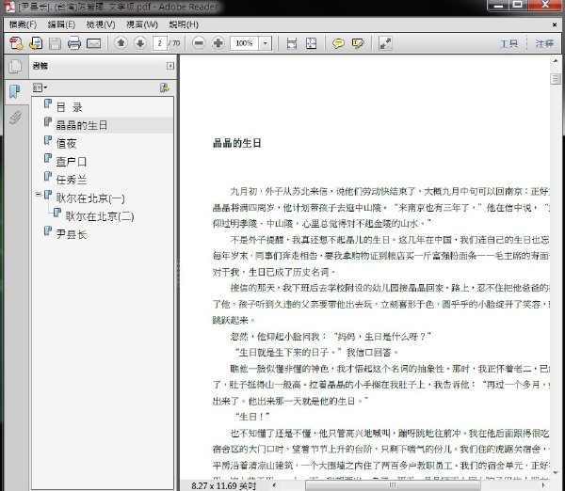The image size is (565, 491).
Task: Click the Adobe Reader title bar icon
Action: pos(9,7)
